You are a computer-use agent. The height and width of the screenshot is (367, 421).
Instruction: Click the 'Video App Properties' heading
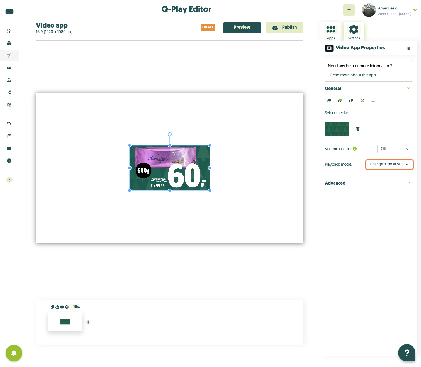(360, 48)
